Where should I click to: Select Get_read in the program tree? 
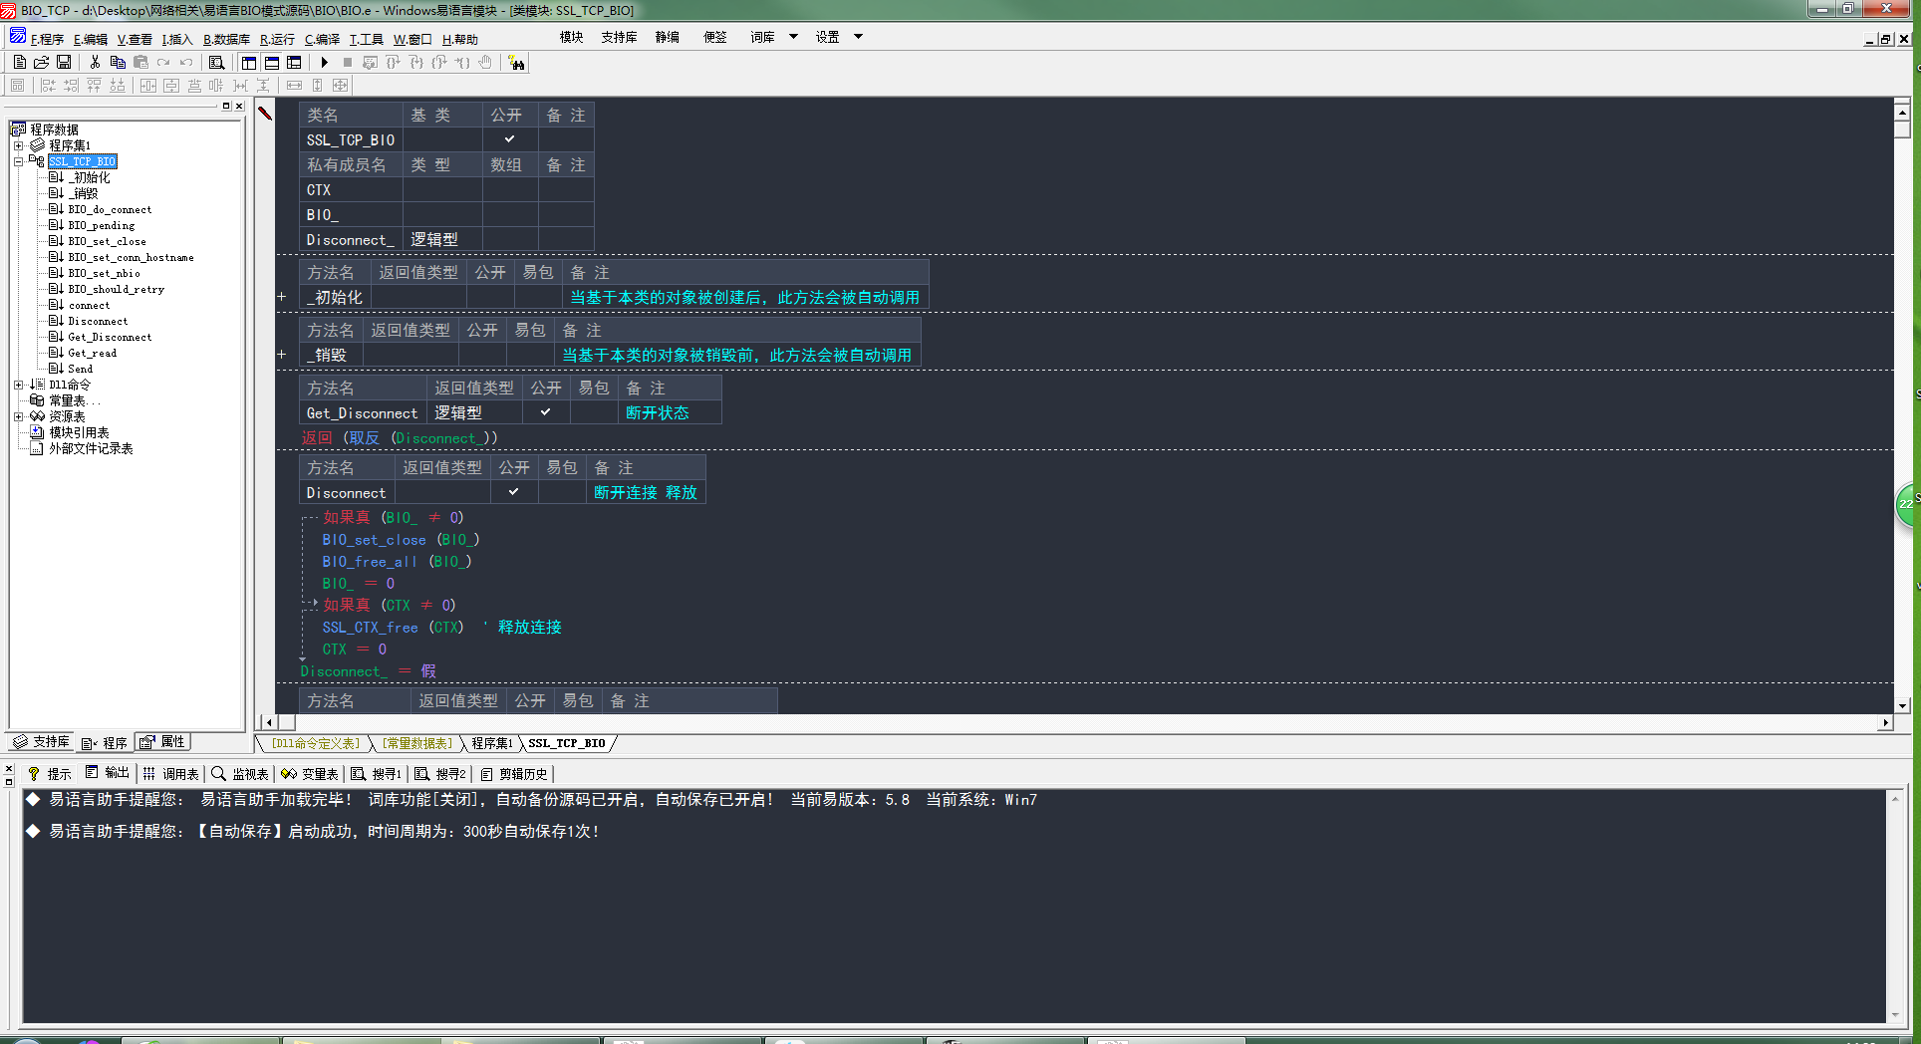point(92,353)
